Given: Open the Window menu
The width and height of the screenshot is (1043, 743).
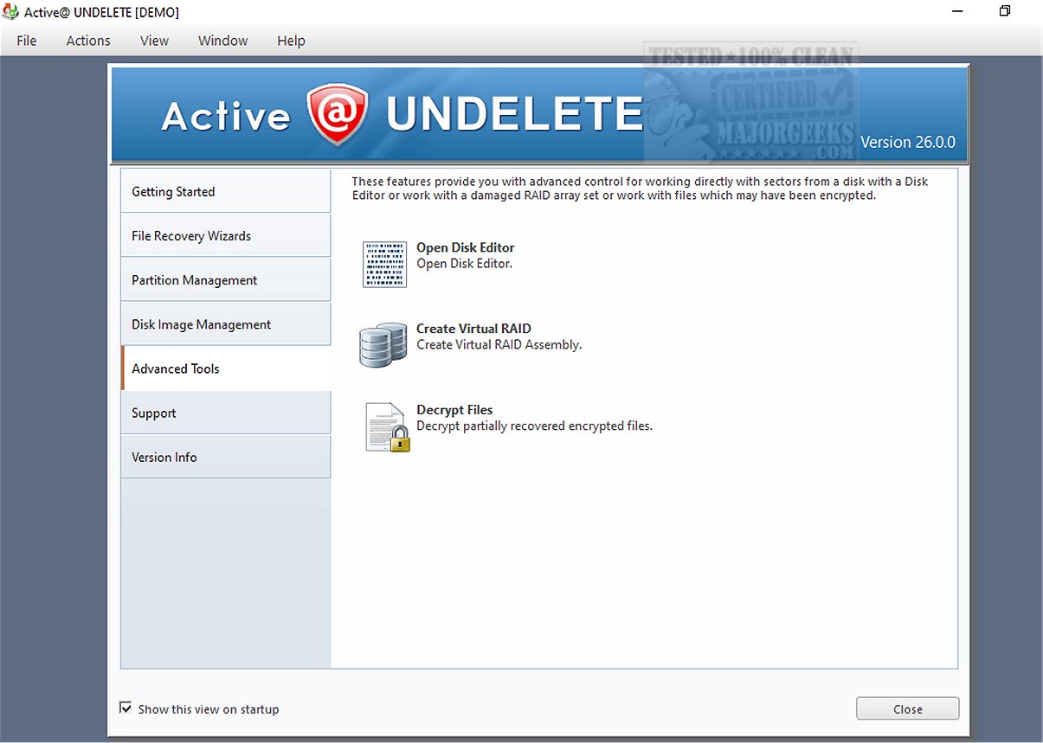Looking at the screenshot, I should 222,41.
